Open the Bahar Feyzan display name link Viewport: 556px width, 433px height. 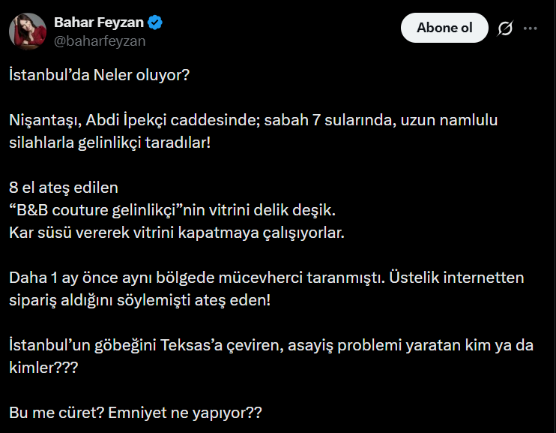tap(100, 23)
